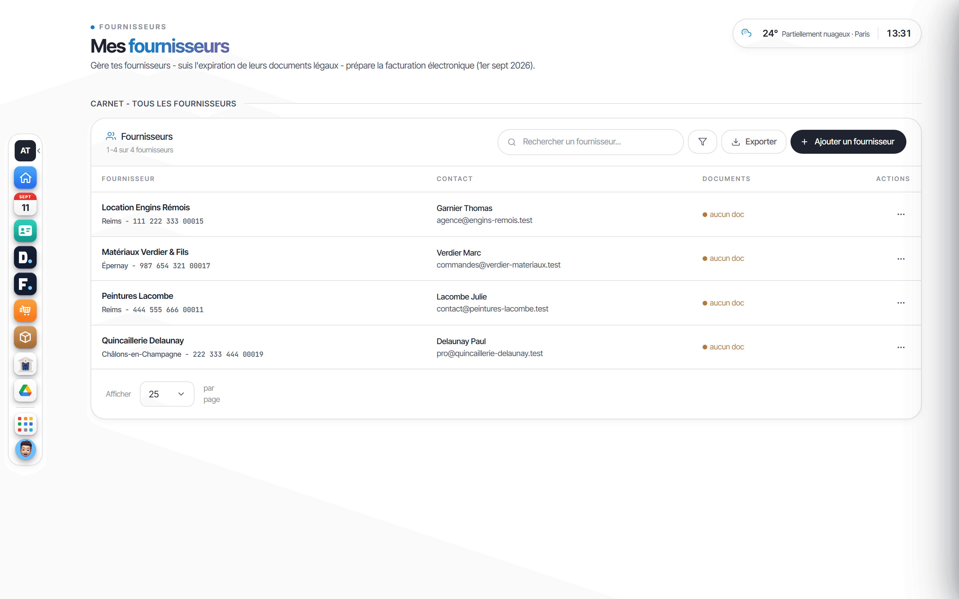
Task: Click the FOURNISSEUR column header
Action: pos(128,179)
